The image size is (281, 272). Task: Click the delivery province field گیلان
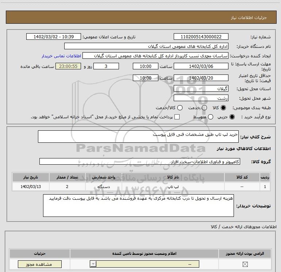201,89
